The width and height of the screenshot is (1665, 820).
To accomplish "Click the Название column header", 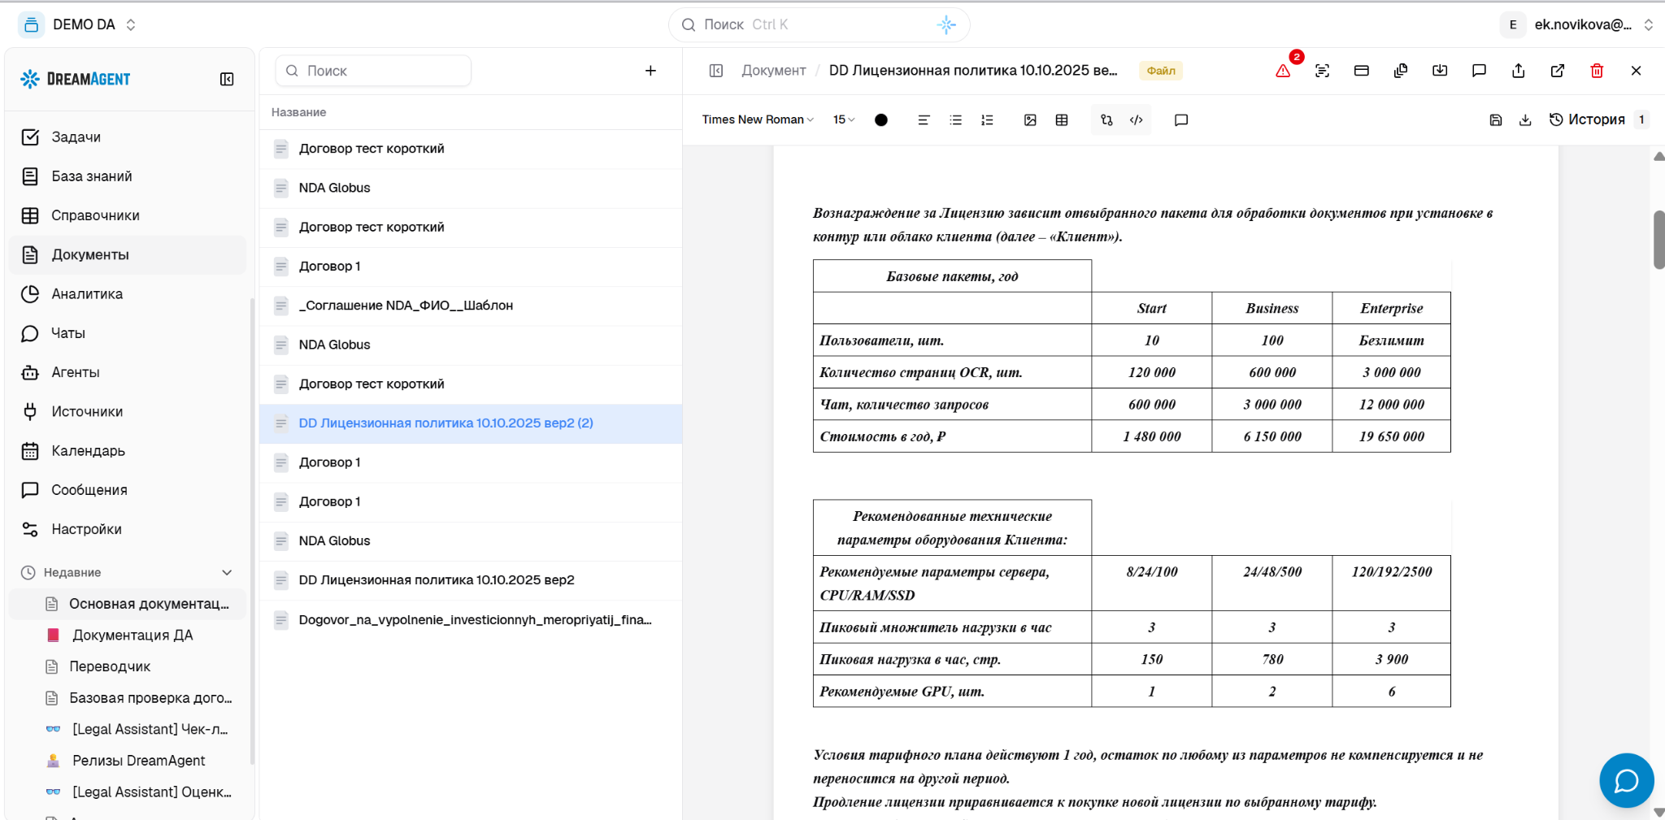I will coord(298,112).
